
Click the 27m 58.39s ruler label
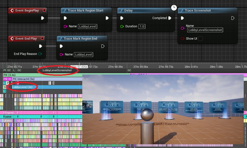click(x=116, y=67)
